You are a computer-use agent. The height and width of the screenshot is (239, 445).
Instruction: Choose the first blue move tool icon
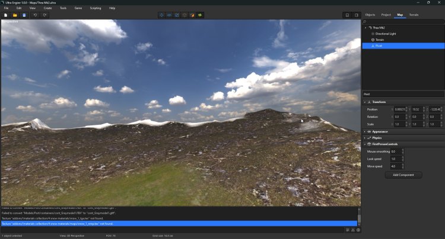[161, 15]
